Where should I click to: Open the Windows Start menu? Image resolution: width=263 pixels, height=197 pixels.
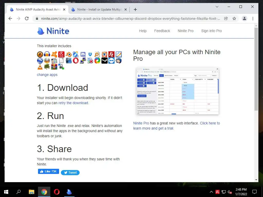[x=6, y=192]
